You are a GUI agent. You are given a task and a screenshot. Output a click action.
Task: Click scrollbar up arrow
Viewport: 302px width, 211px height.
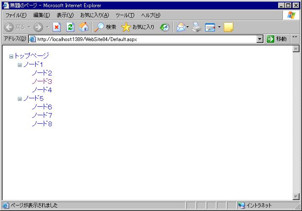point(296,49)
